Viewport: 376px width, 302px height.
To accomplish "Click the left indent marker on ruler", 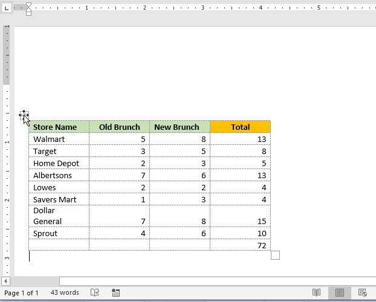I will pyautogui.click(x=28, y=13).
